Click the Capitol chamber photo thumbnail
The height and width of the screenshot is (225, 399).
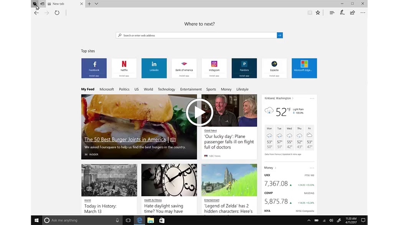coord(109,180)
